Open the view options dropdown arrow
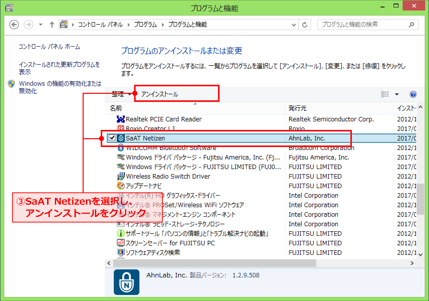The width and height of the screenshot is (429, 301). pos(397,94)
